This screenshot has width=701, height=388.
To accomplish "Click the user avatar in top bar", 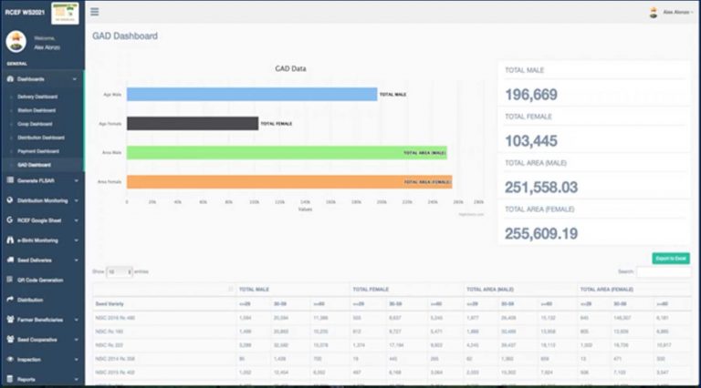I will [x=653, y=13].
